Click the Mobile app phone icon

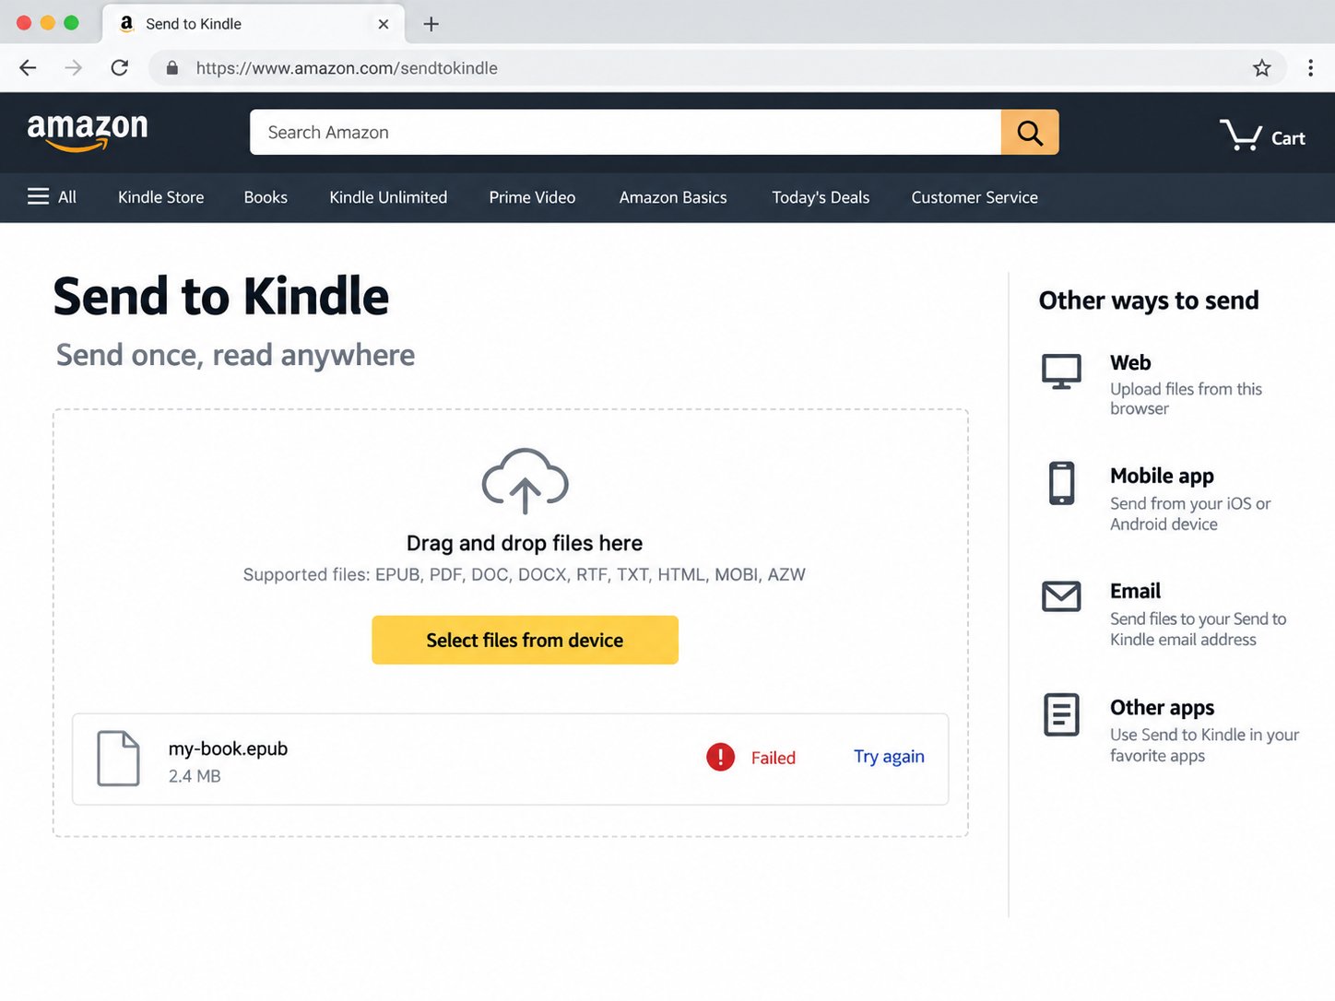(x=1061, y=483)
